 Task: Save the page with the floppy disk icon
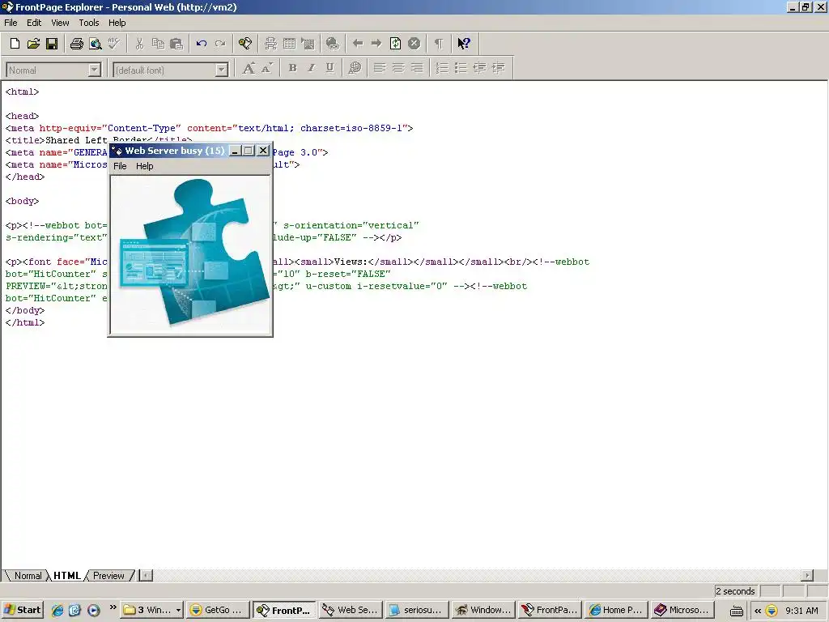pos(52,44)
